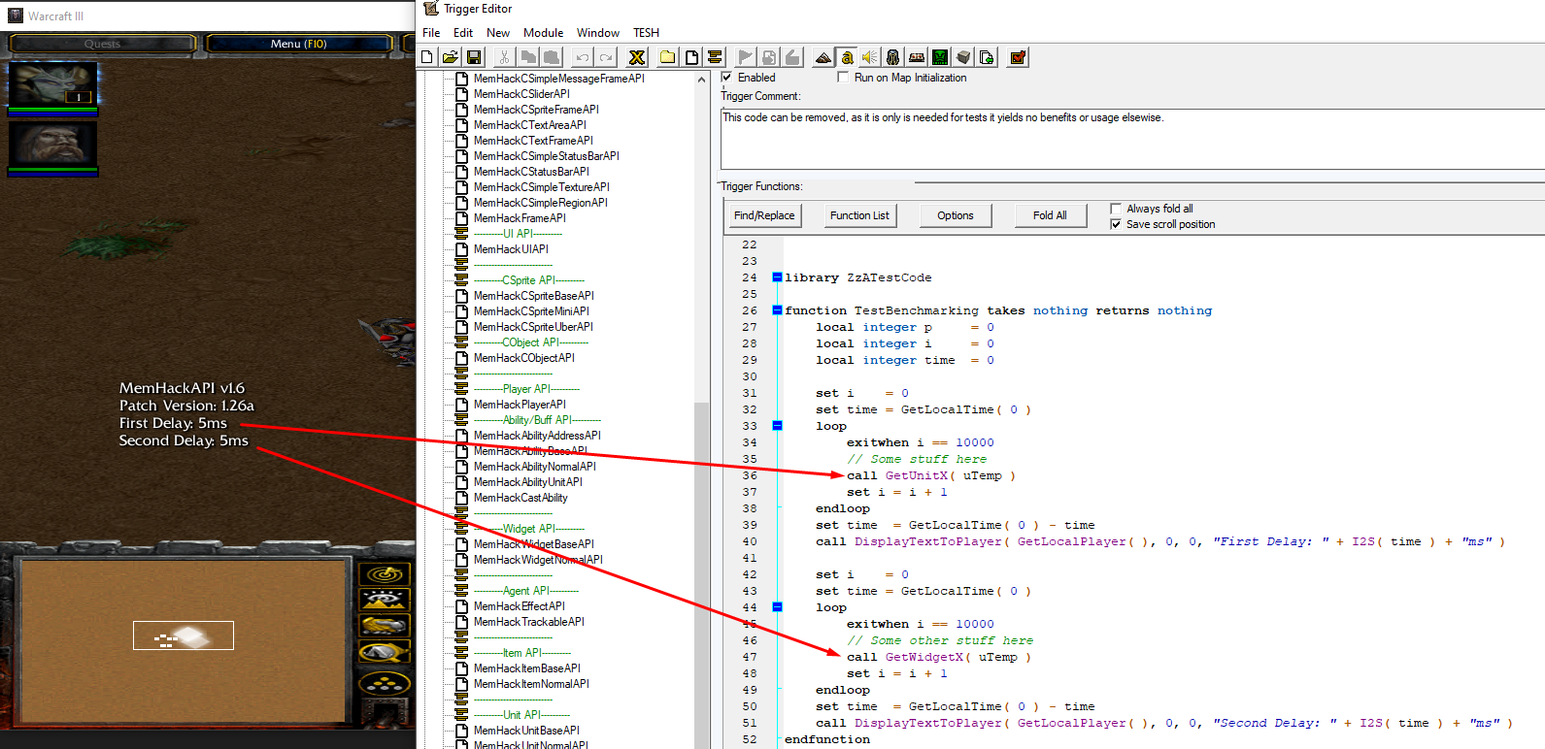The height and width of the screenshot is (749, 1545).
Task: Click the Import Manager icon
Action: (987, 57)
